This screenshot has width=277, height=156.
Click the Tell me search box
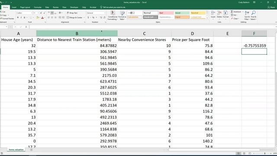tap(113, 7)
